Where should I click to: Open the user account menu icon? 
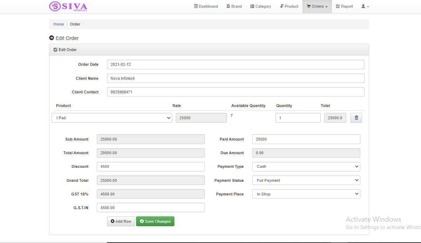point(365,6)
